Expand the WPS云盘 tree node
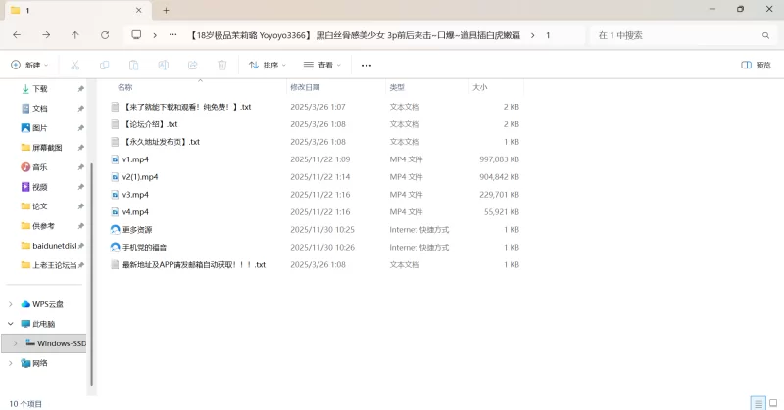This screenshot has width=784, height=410. 11,304
